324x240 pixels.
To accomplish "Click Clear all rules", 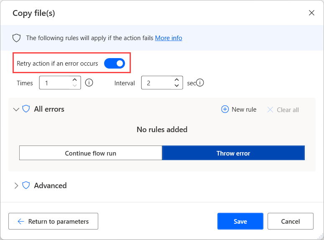I will pyautogui.click(x=283, y=110).
